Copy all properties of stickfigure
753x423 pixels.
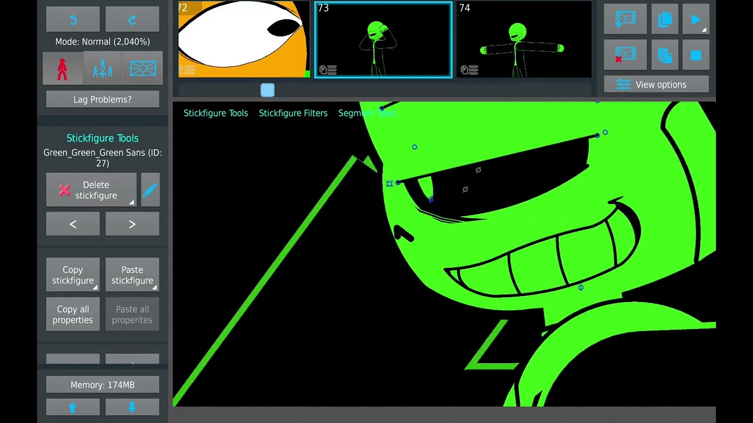[x=73, y=314]
